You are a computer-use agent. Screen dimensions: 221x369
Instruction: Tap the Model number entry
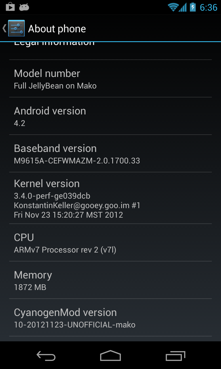tap(110, 79)
